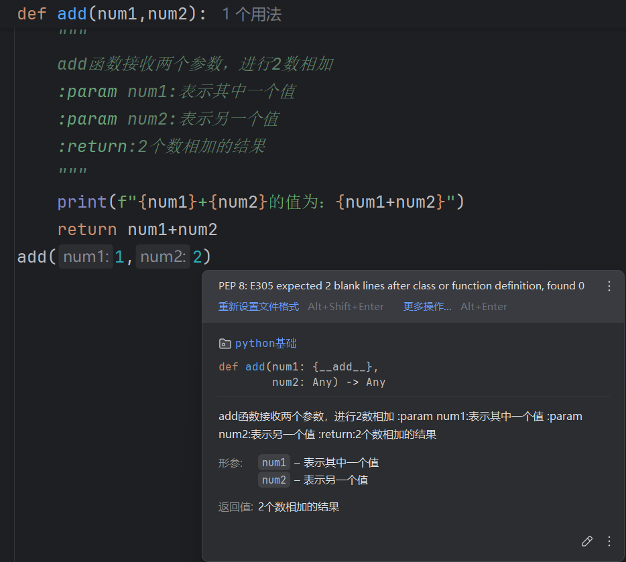Click the num1 inline parameter hint pill
This screenshot has height=562, width=626.
click(x=85, y=257)
